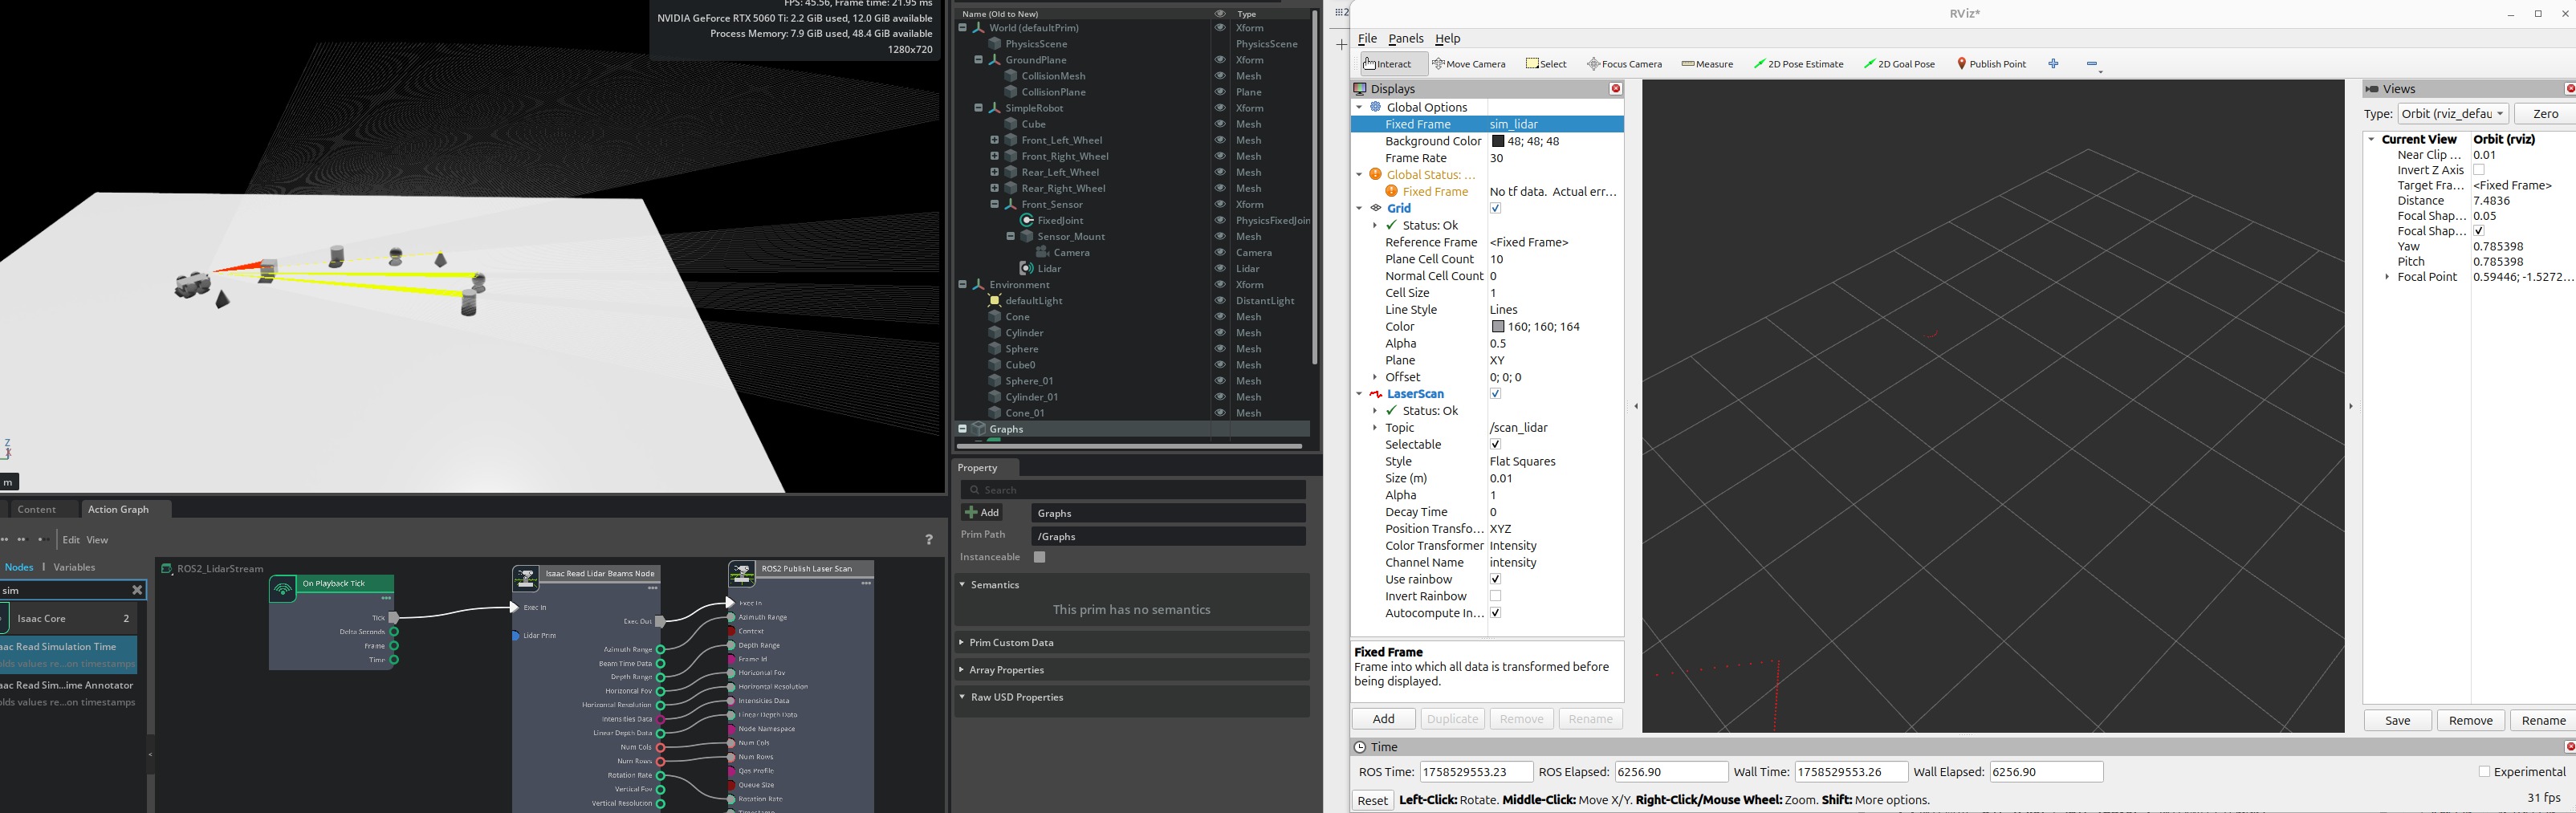Click the On Playback Tick node icon
The image size is (2576, 813).
(x=283, y=589)
